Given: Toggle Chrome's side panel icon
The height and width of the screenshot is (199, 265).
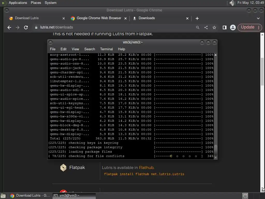Looking at the screenshot, I should [x=224, y=27].
